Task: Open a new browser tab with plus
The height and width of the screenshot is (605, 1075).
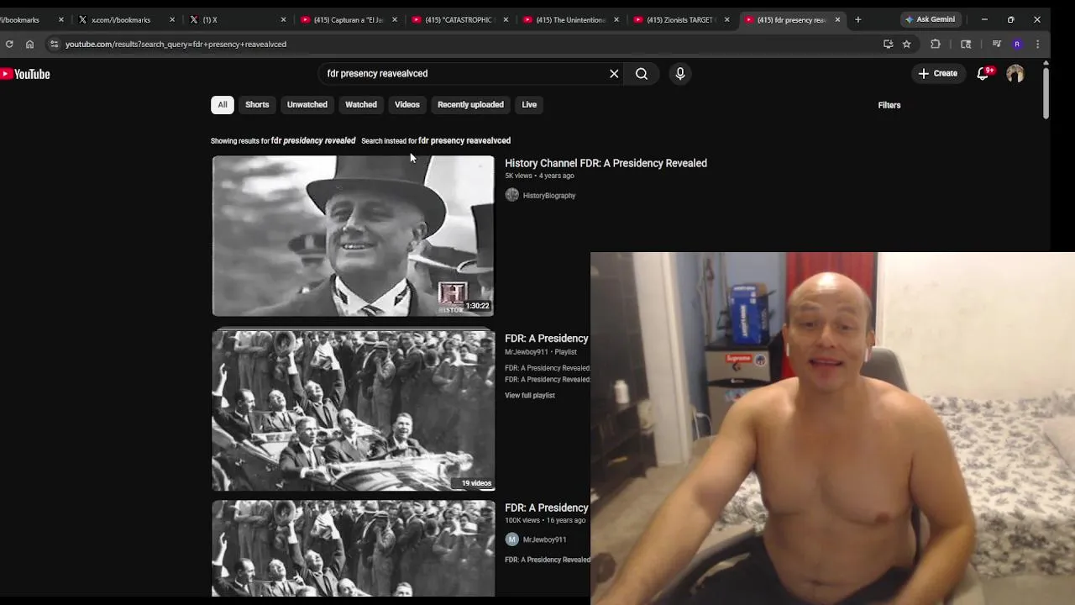Action: click(857, 19)
